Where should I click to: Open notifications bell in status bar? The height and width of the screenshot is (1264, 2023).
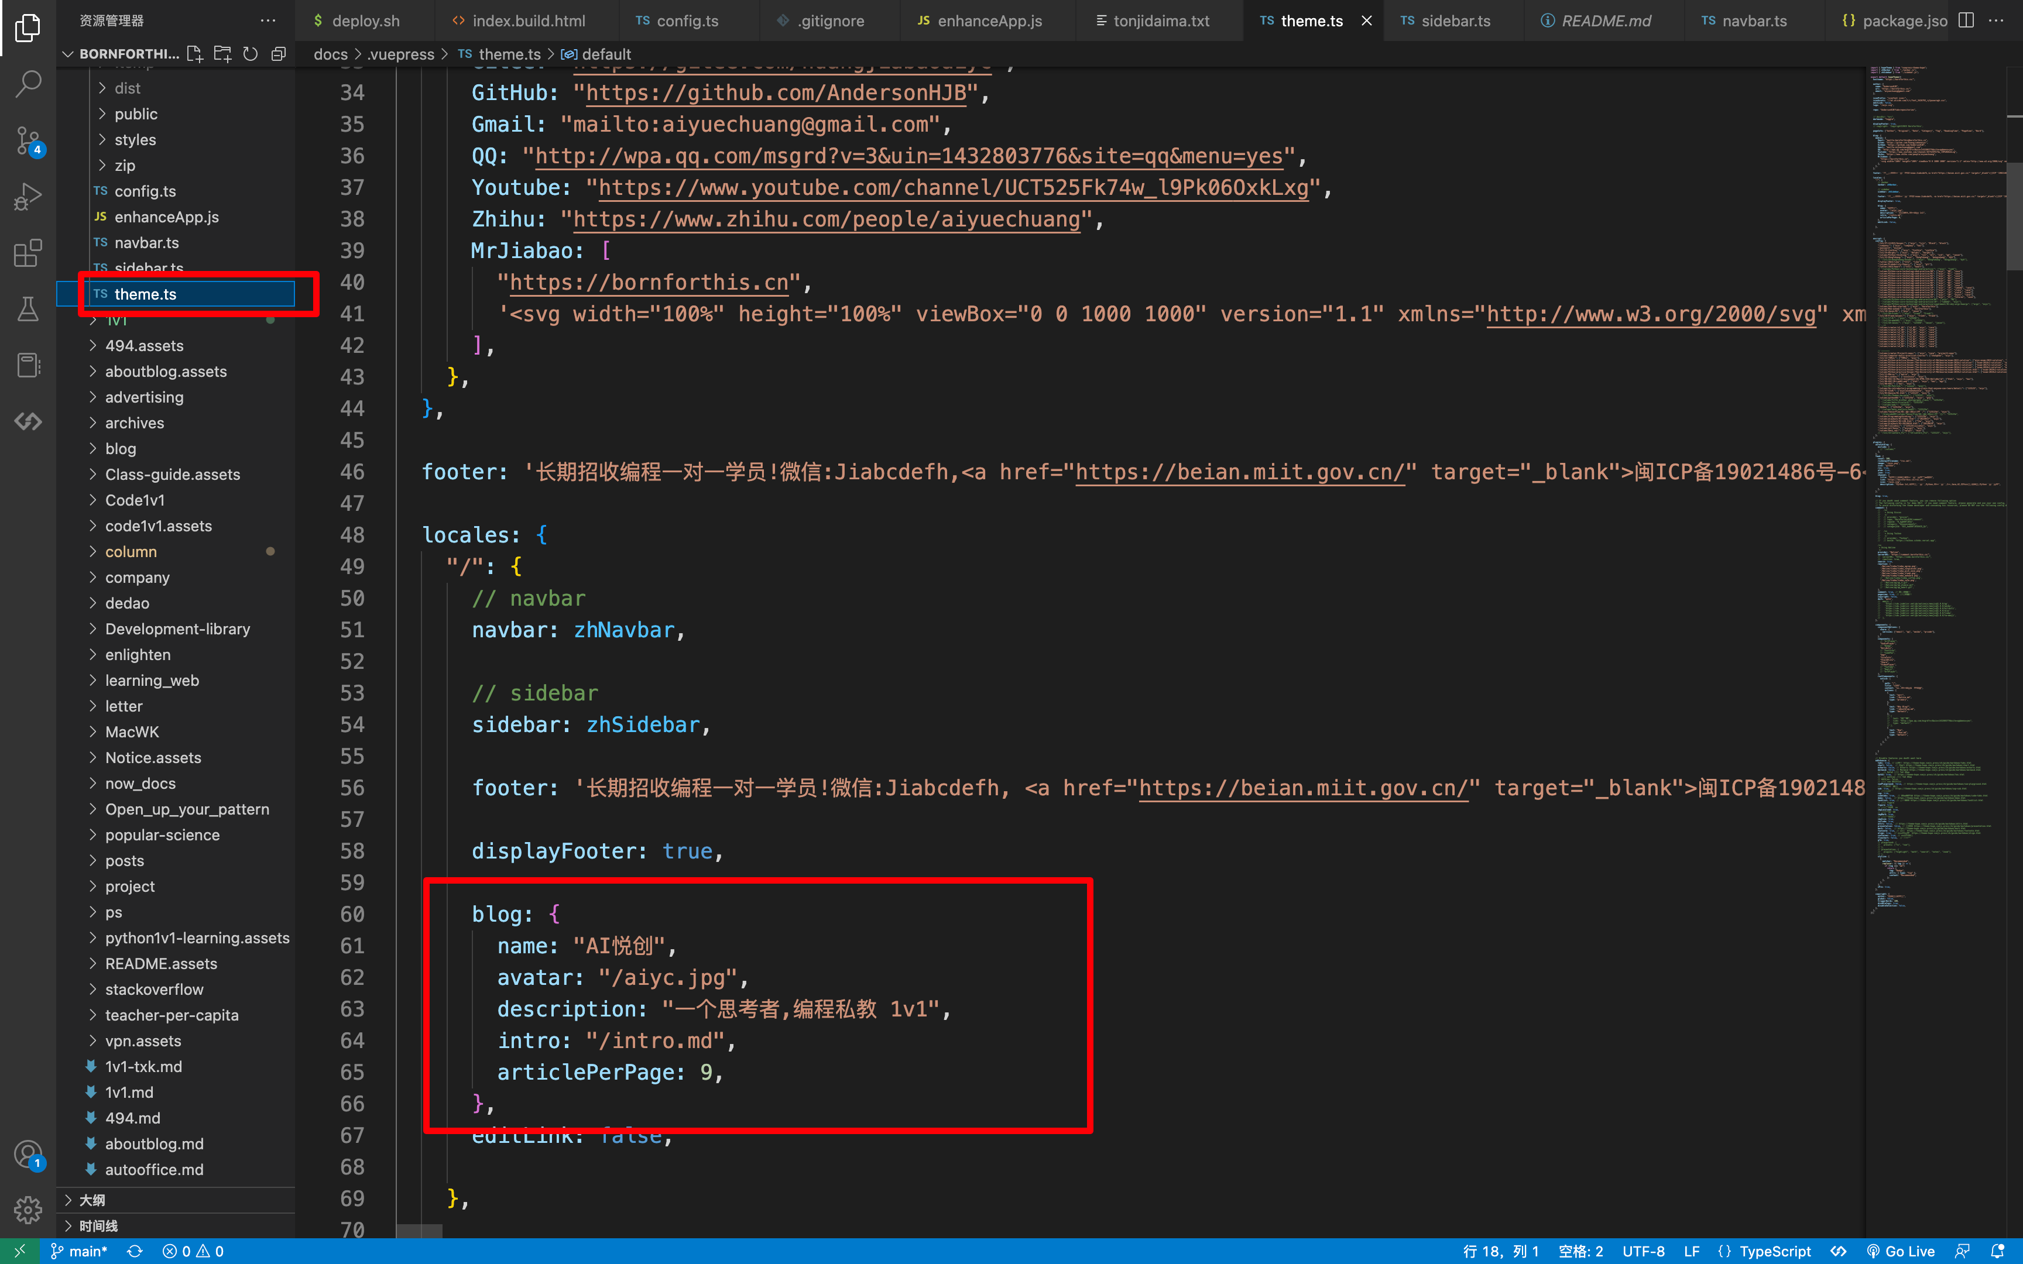click(1998, 1251)
